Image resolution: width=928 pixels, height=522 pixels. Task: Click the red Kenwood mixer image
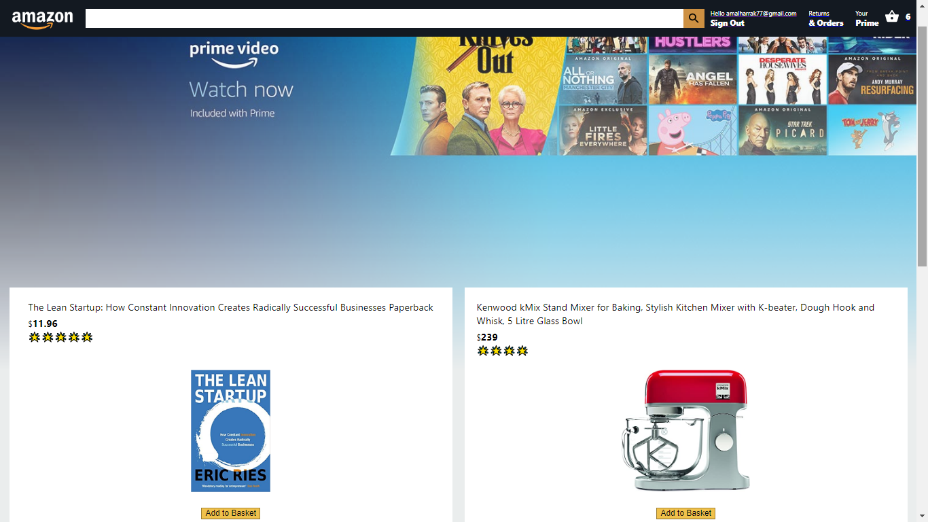(x=686, y=430)
